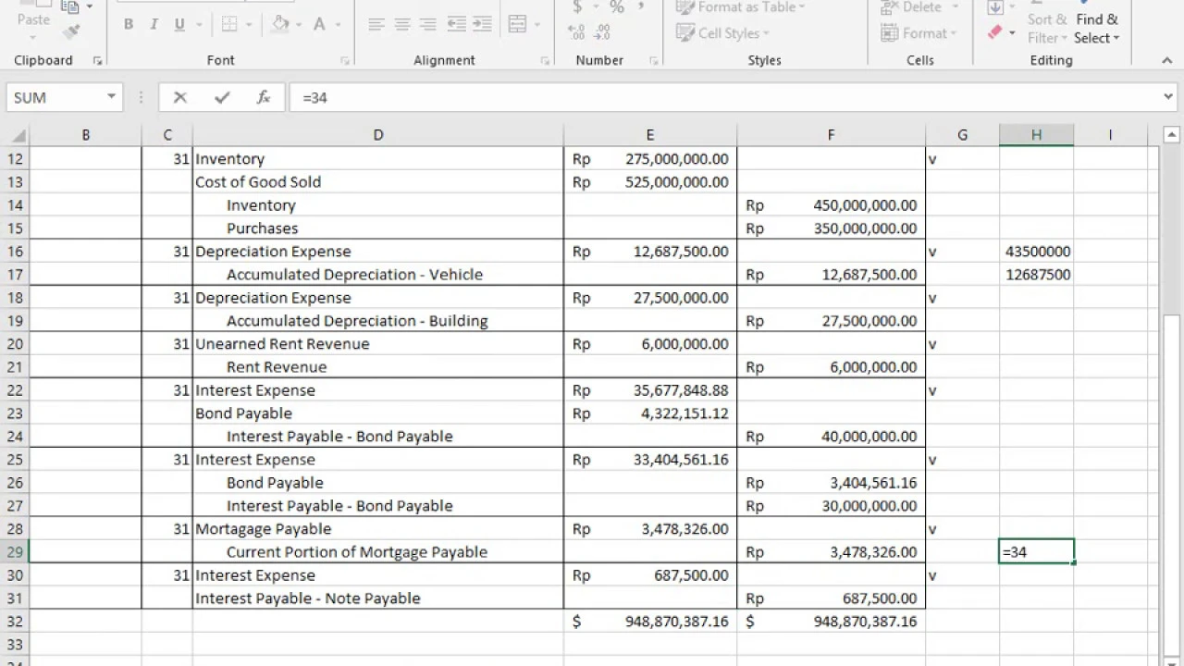Decrease indent
The image size is (1184, 666).
[x=456, y=25]
